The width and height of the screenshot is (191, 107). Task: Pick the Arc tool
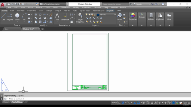point(24,17)
